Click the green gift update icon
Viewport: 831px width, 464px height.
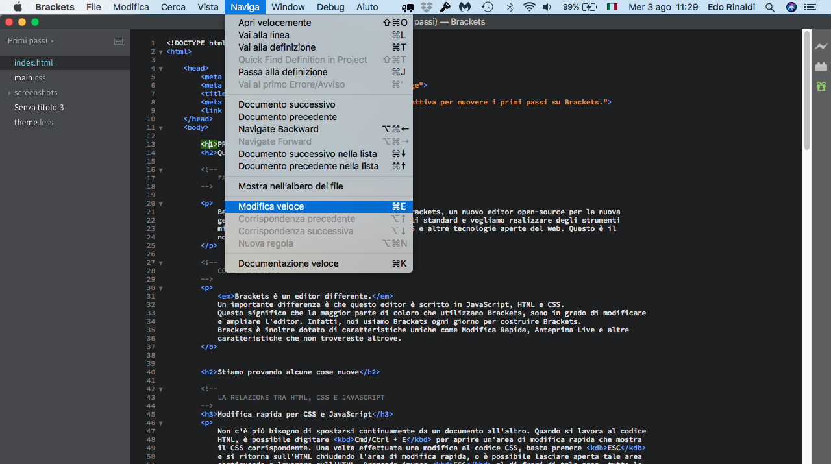pyautogui.click(x=821, y=86)
